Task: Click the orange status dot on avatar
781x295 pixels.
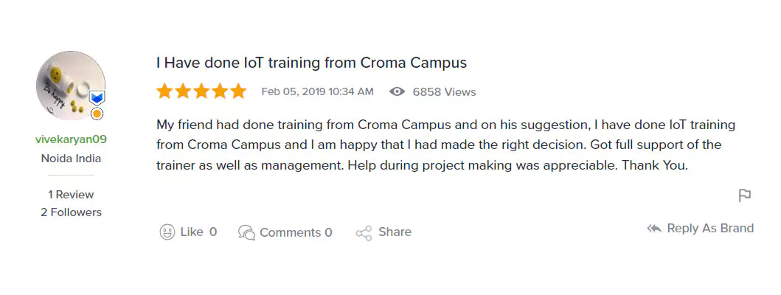Action: 97,114
